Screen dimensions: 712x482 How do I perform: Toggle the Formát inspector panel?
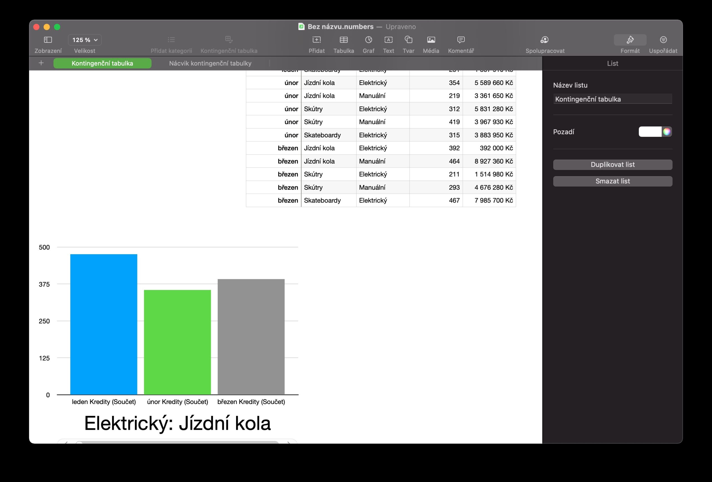coord(630,40)
